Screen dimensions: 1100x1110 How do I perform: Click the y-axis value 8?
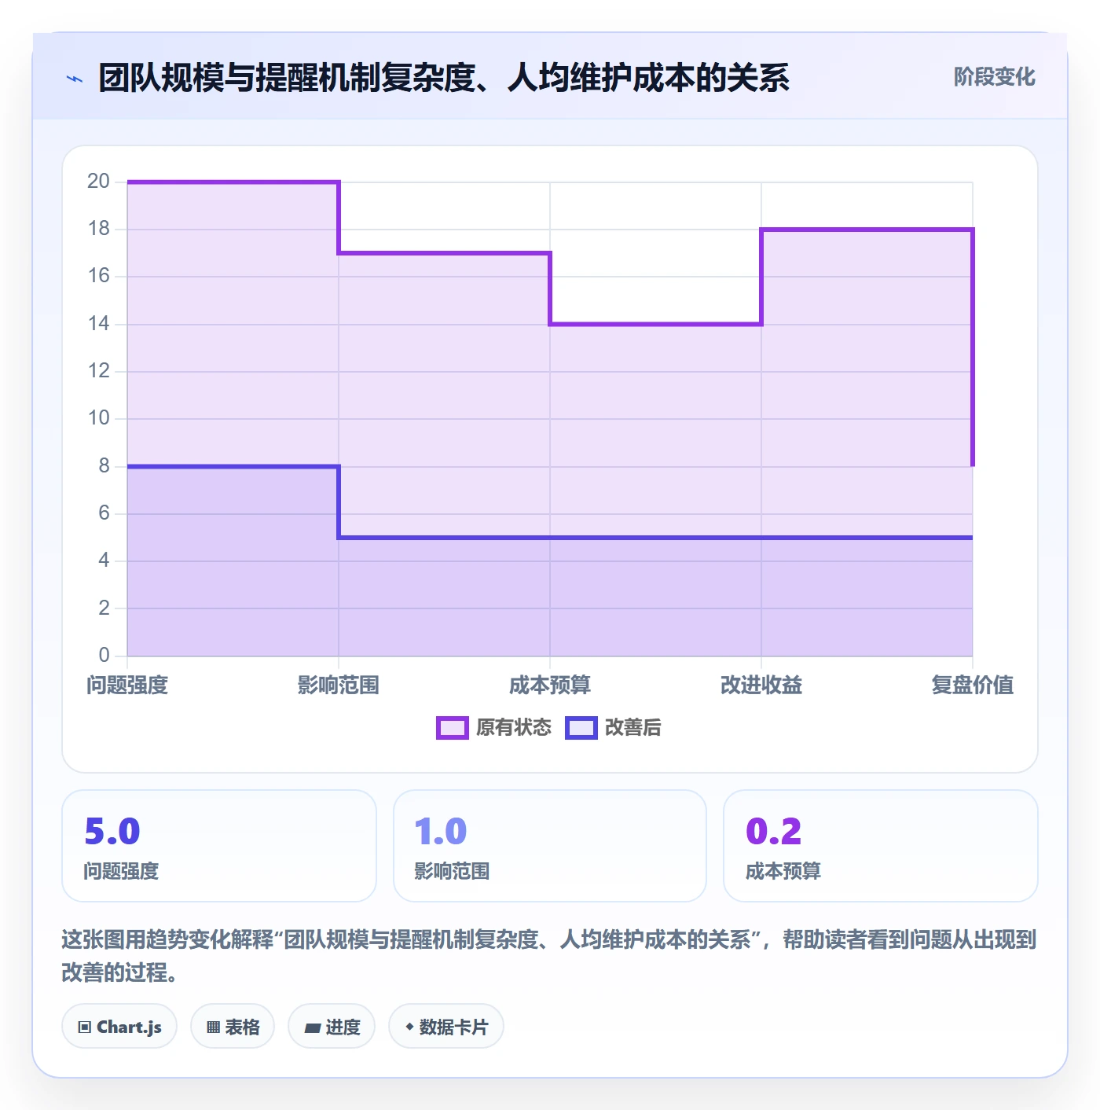[104, 466]
